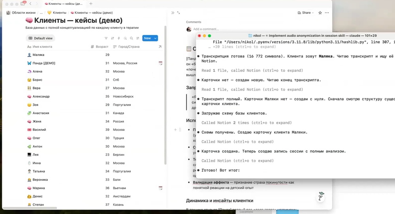Switch to the Default view tab
This screenshot has width=395, height=214.
tap(41, 38)
